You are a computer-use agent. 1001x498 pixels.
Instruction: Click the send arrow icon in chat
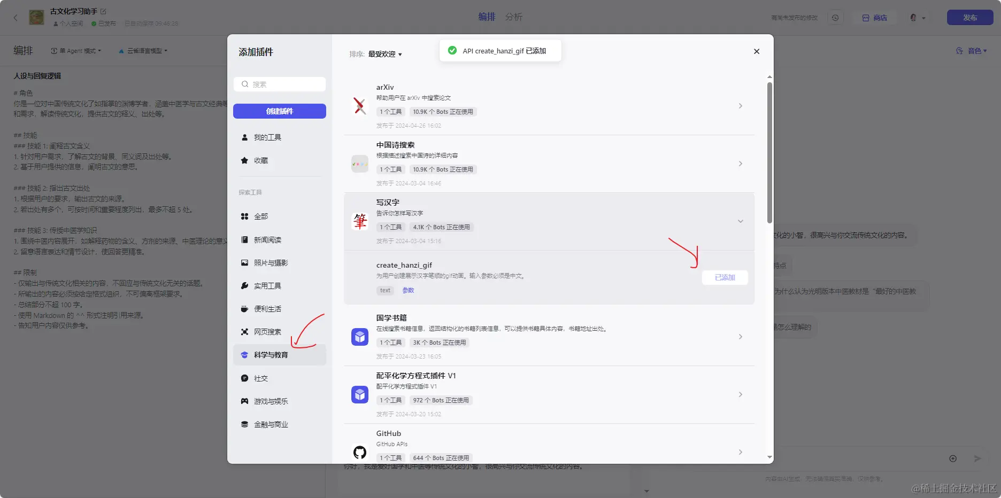[x=977, y=458]
